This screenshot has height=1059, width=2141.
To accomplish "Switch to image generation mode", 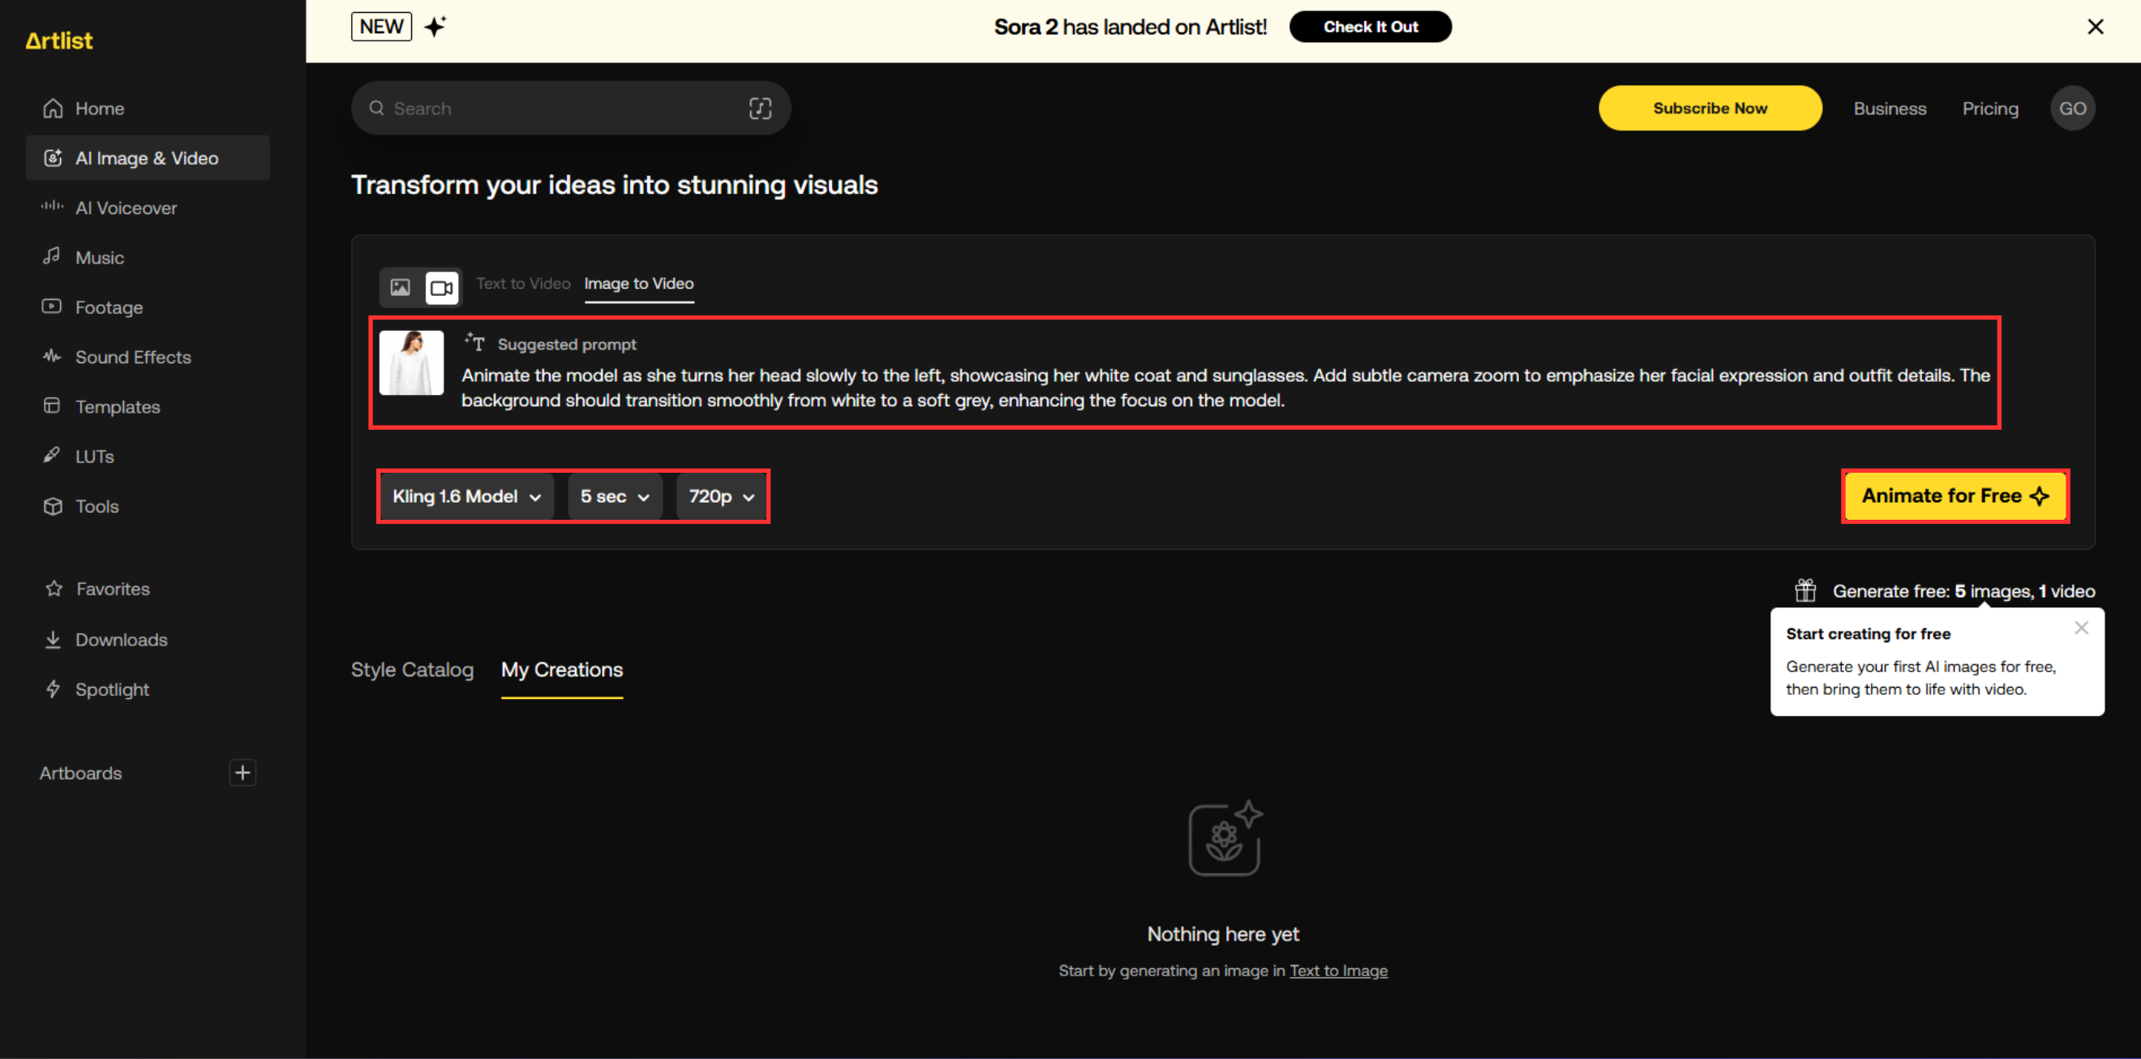I will [400, 287].
